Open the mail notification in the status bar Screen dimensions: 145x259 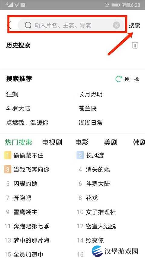coord(23,5)
